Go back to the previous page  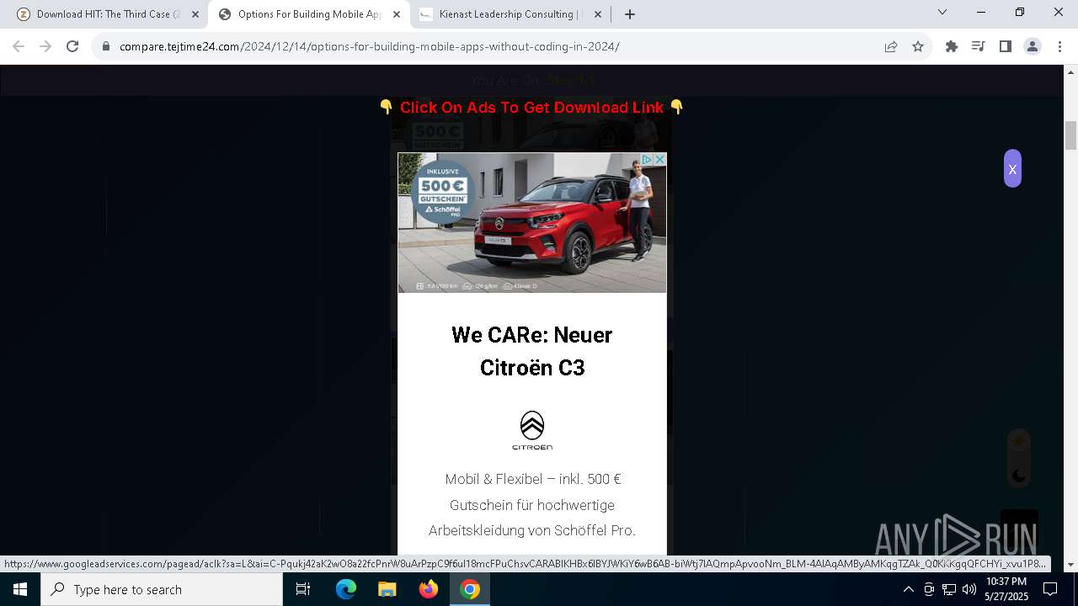pyautogui.click(x=19, y=46)
